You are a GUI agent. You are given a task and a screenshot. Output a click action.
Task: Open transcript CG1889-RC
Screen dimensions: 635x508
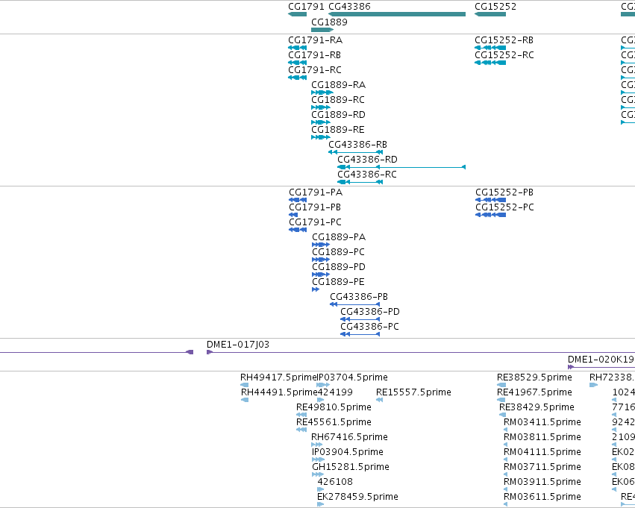point(338,100)
